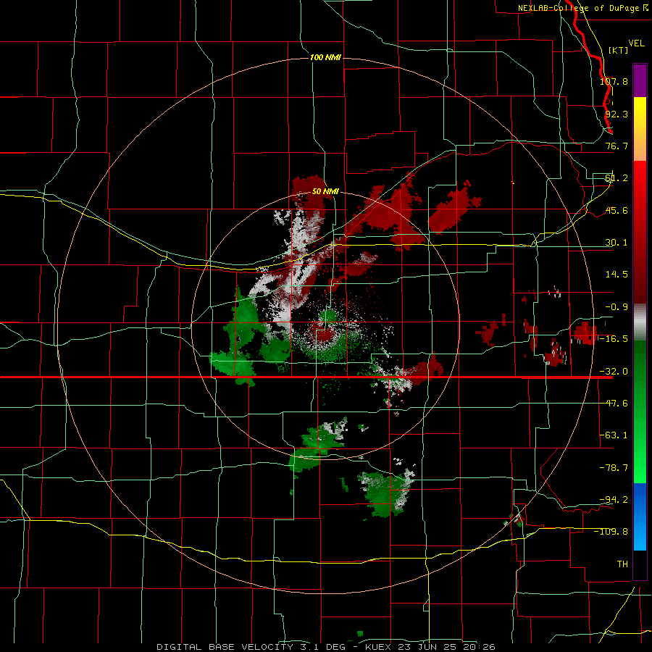Click the 92.3 velocity scale value
Screen dimensions: 652x652
(617, 114)
